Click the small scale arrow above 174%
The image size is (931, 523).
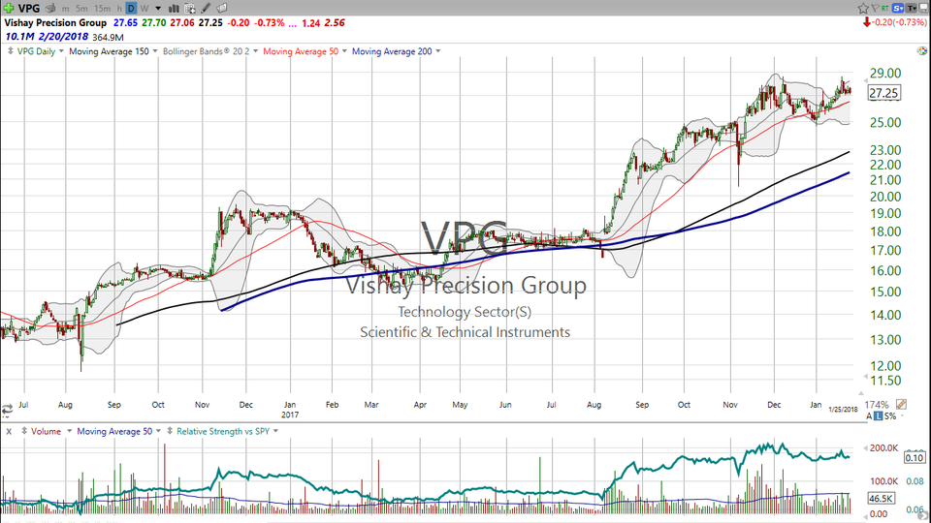pyautogui.click(x=861, y=393)
